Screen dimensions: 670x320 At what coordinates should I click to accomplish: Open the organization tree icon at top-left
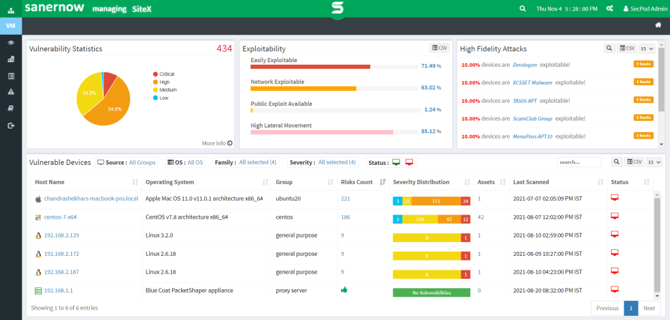(10, 9)
